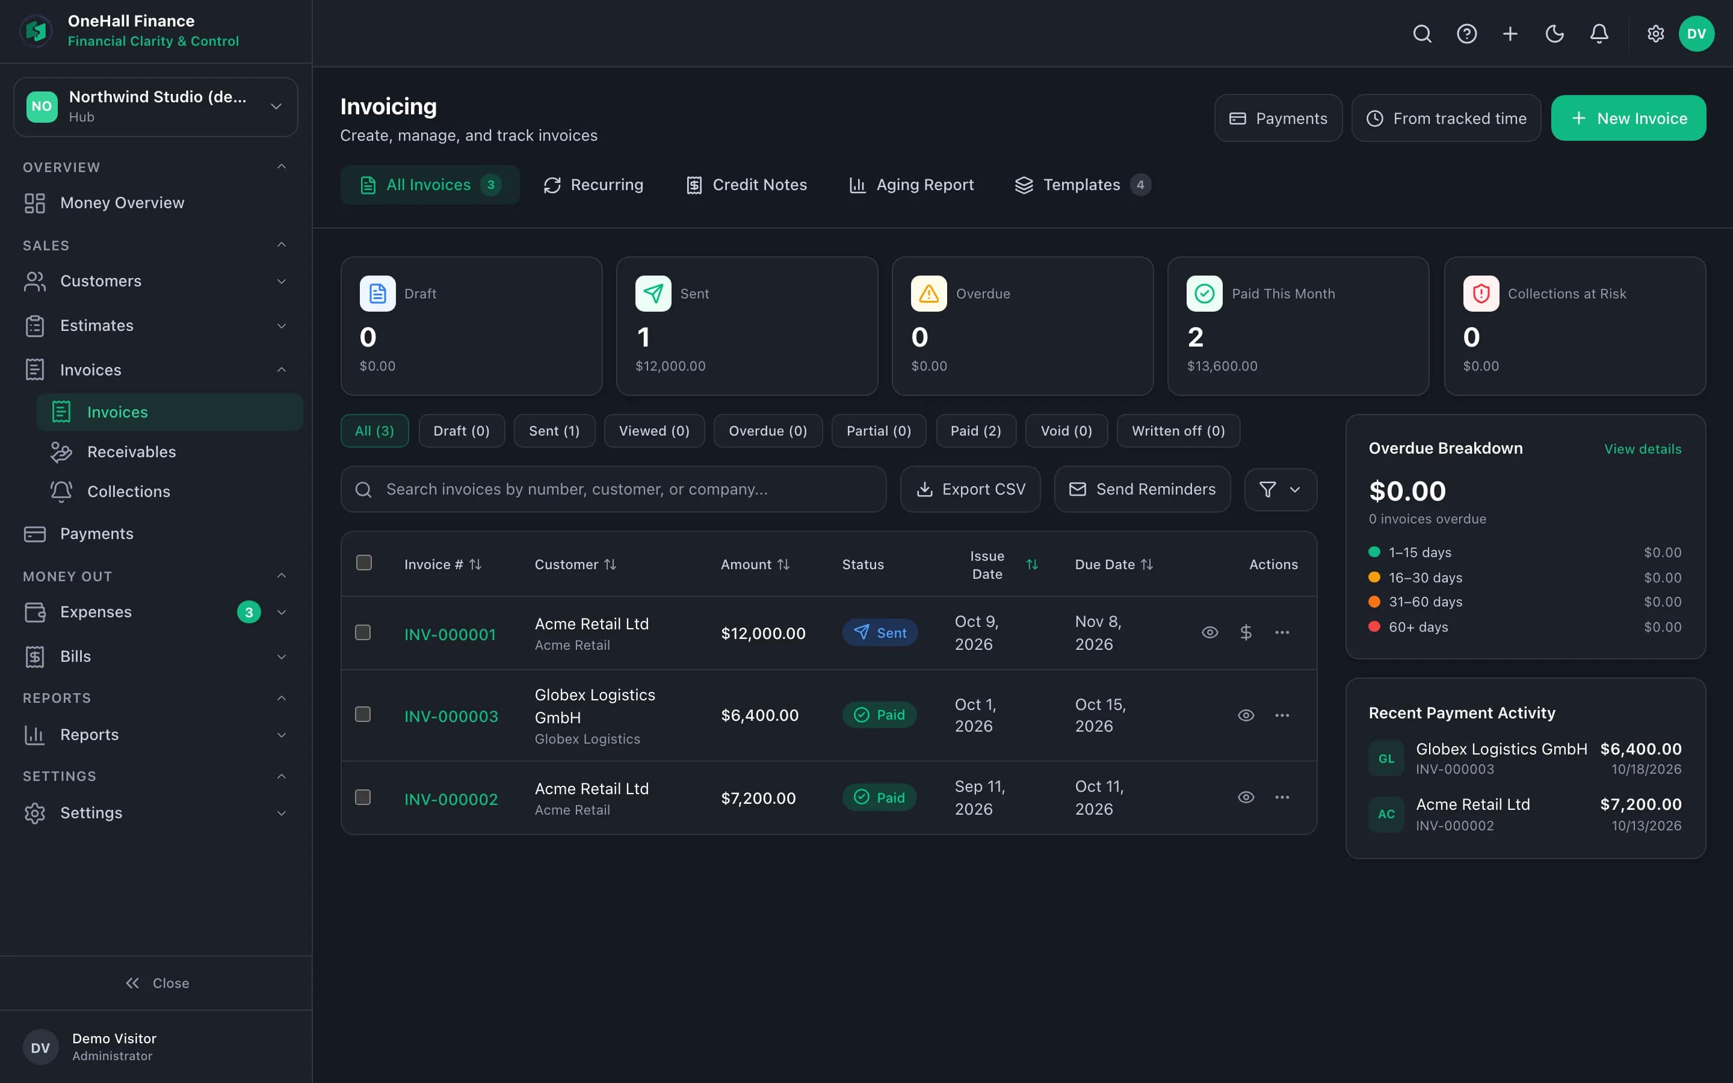Click Send Reminders button
The height and width of the screenshot is (1083, 1733).
(x=1142, y=490)
